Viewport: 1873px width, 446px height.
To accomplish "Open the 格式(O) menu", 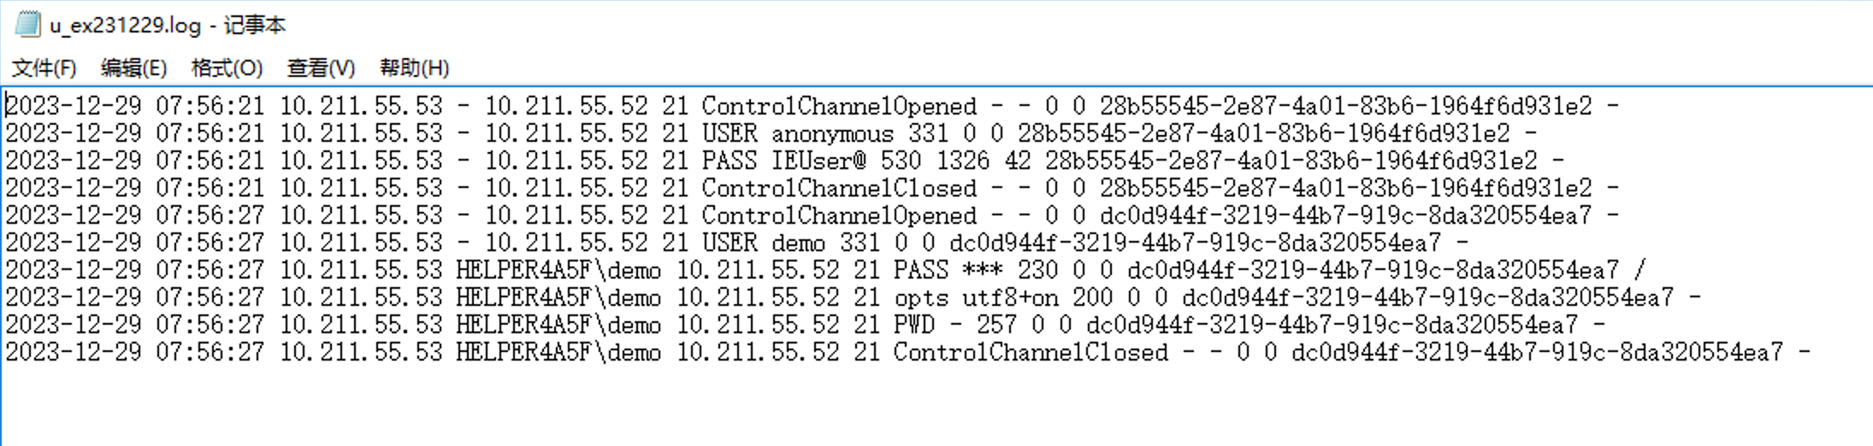I will [227, 67].
